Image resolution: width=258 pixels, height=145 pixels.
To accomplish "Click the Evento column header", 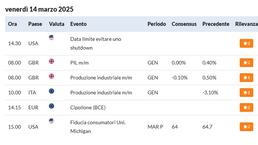I will (78, 24).
